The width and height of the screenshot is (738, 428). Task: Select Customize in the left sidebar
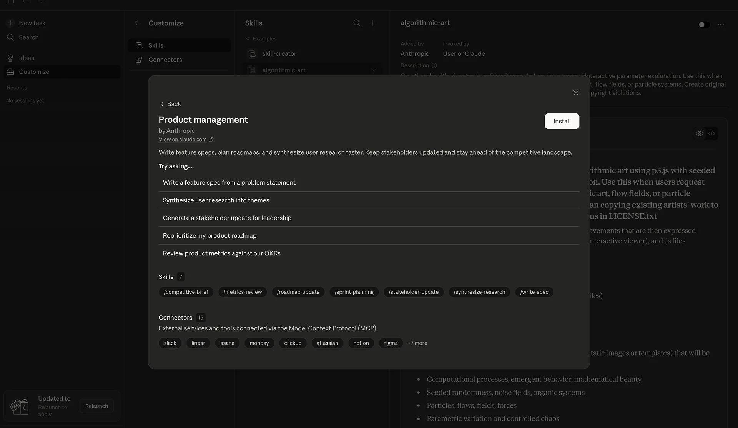pos(61,72)
